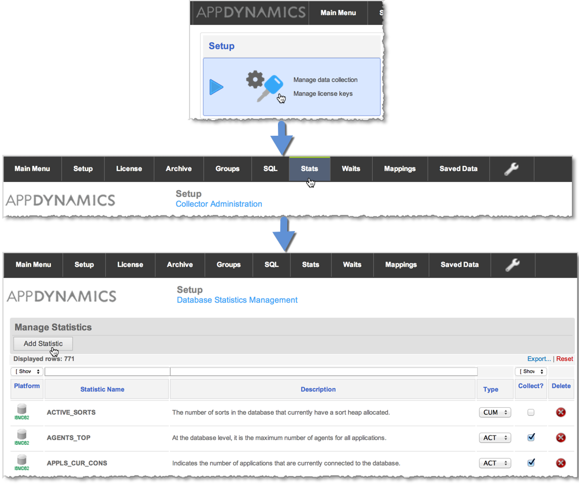Select SQL tab in middle navigation bar
579x484 pixels.
pos(270,169)
